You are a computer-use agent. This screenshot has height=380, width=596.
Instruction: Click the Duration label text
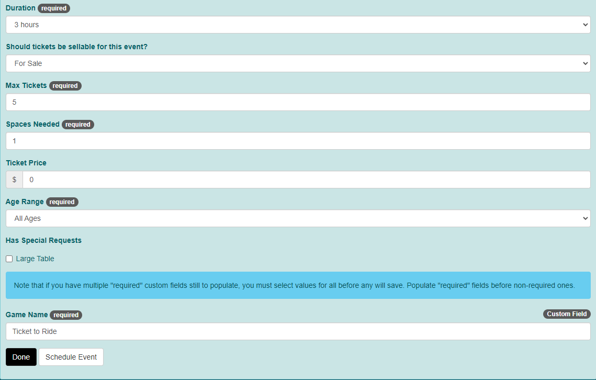[20, 8]
